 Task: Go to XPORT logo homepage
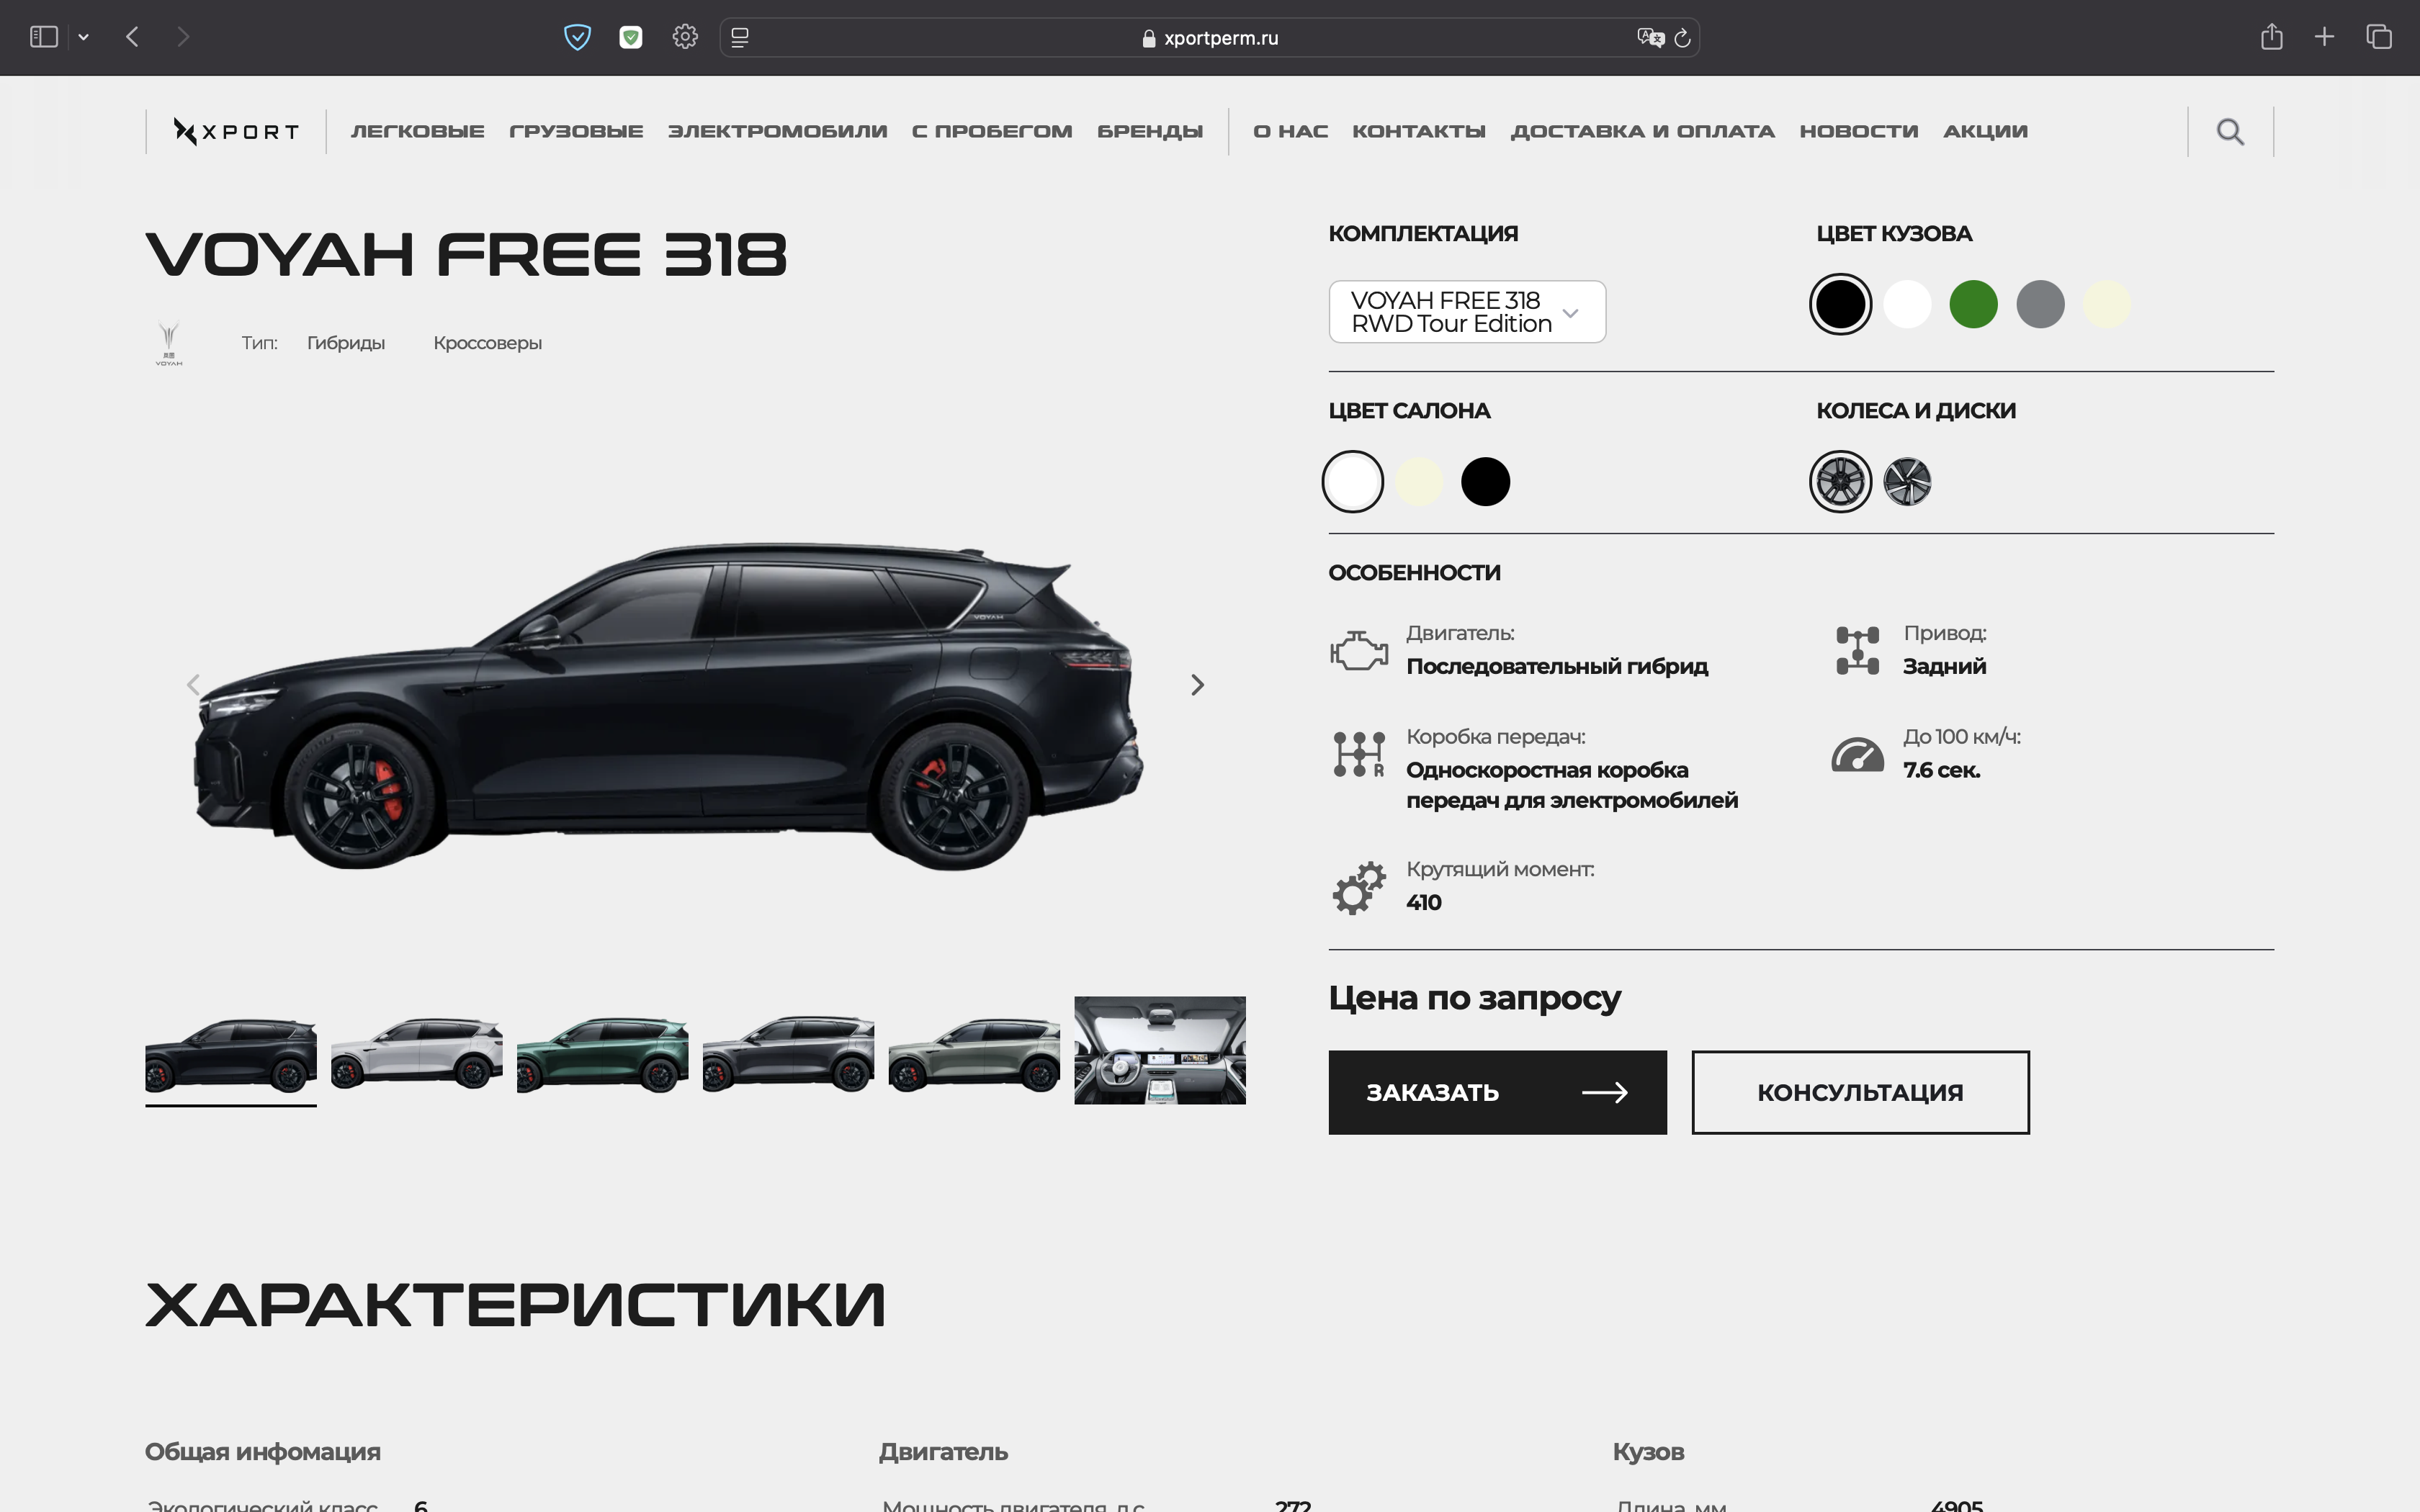236,131
